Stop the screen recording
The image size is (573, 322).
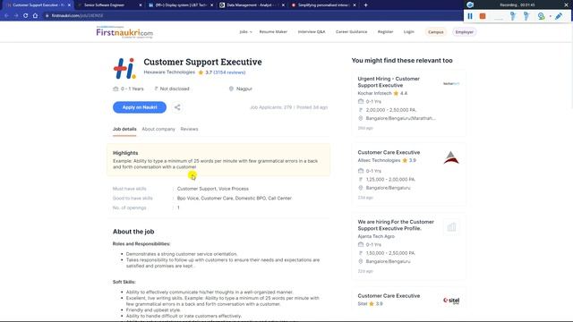pos(483,16)
